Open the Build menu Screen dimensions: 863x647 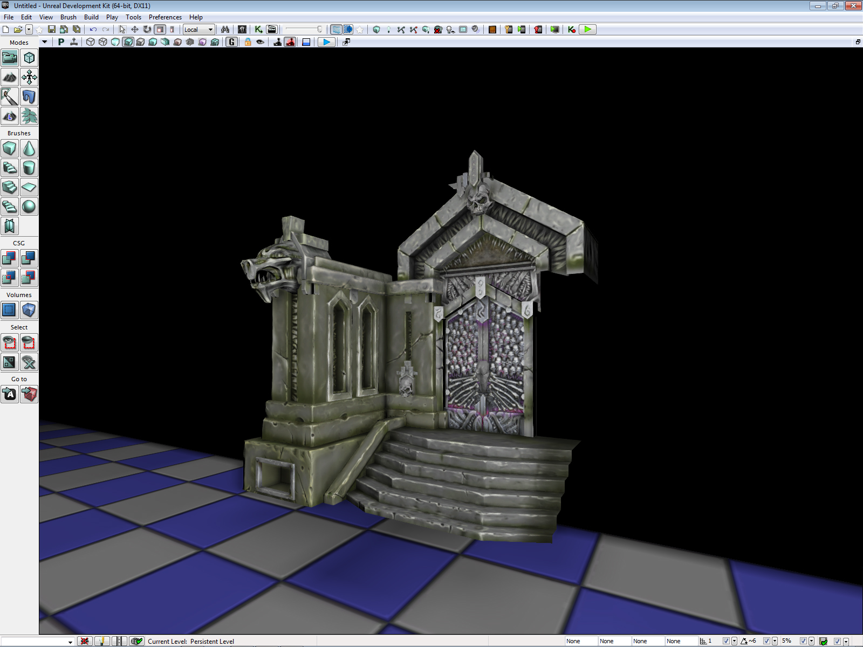(x=91, y=17)
